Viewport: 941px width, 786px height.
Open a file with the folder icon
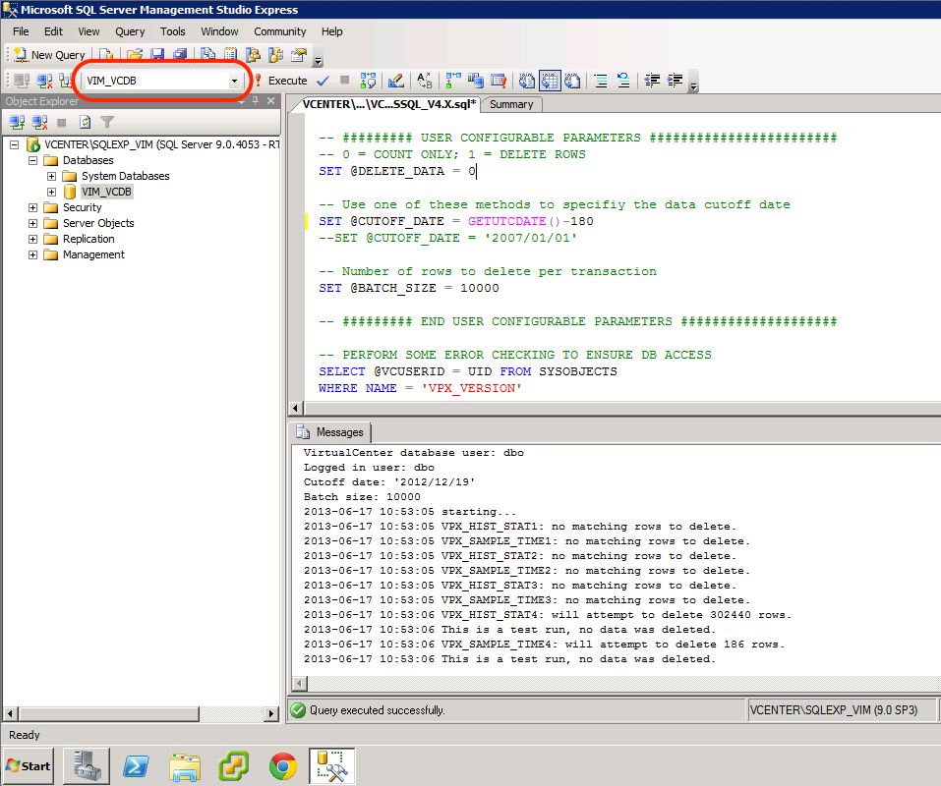coord(134,55)
